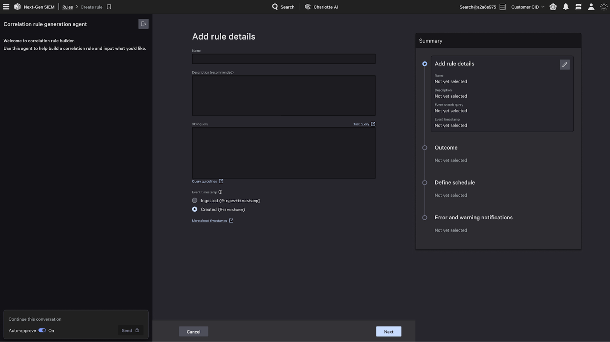Click the notifications bell icon
The height and width of the screenshot is (342, 610).
click(x=566, y=7)
